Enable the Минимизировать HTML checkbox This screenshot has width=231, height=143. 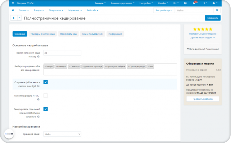pos(46,95)
